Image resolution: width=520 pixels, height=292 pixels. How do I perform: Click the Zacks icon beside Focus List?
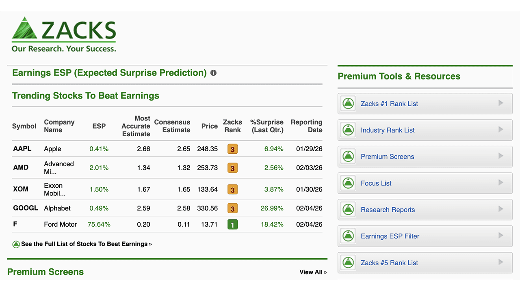point(348,183)
